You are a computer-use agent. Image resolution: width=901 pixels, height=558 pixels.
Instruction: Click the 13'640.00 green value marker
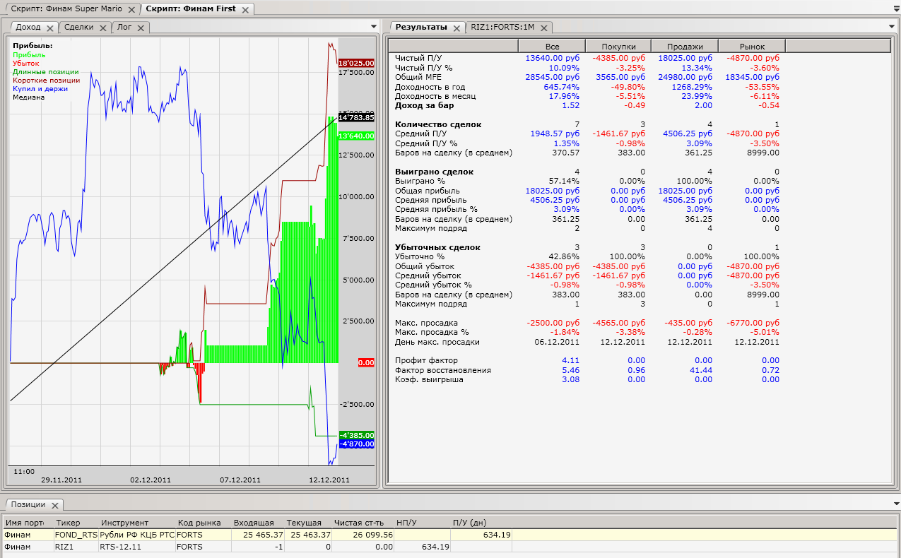coord(356,136)
